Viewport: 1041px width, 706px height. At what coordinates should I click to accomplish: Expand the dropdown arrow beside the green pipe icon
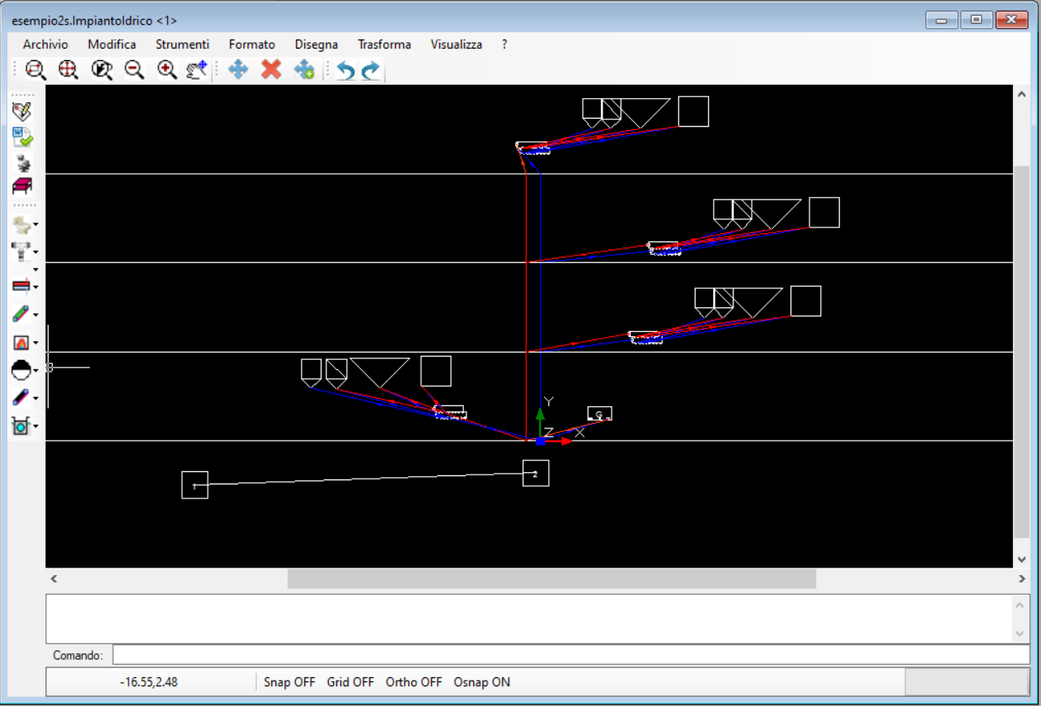[36, 315]
